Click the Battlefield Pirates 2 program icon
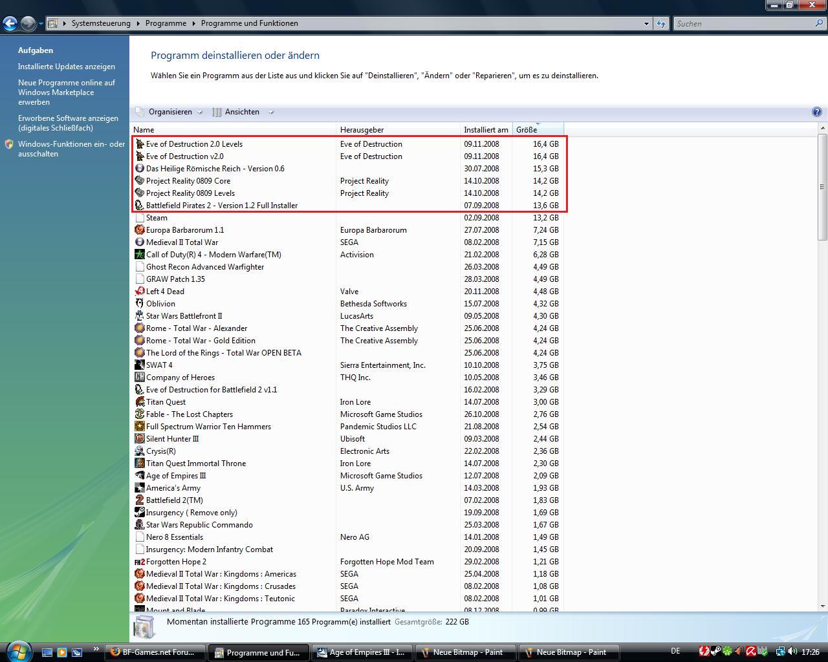The image size is (828, 662). [139, 206]
